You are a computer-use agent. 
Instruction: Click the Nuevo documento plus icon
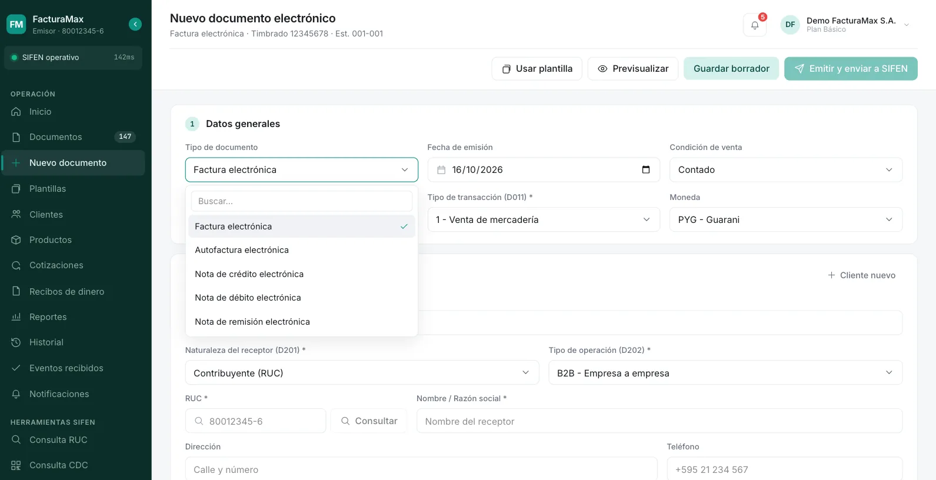pyautogui.click(x=16, y=163)
